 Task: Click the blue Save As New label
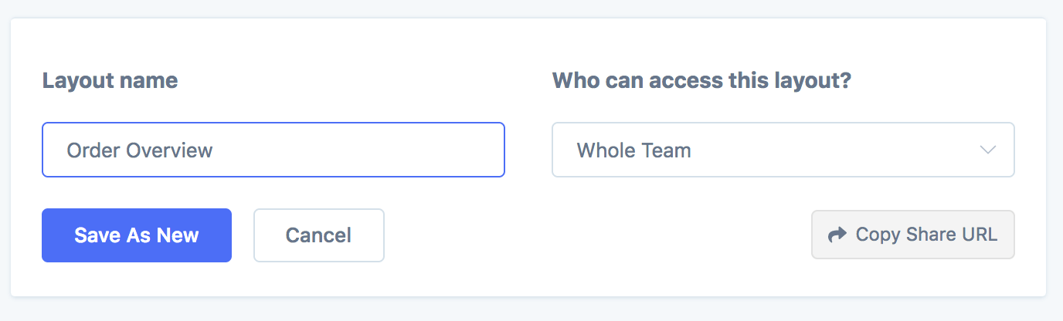coord(137,235)
